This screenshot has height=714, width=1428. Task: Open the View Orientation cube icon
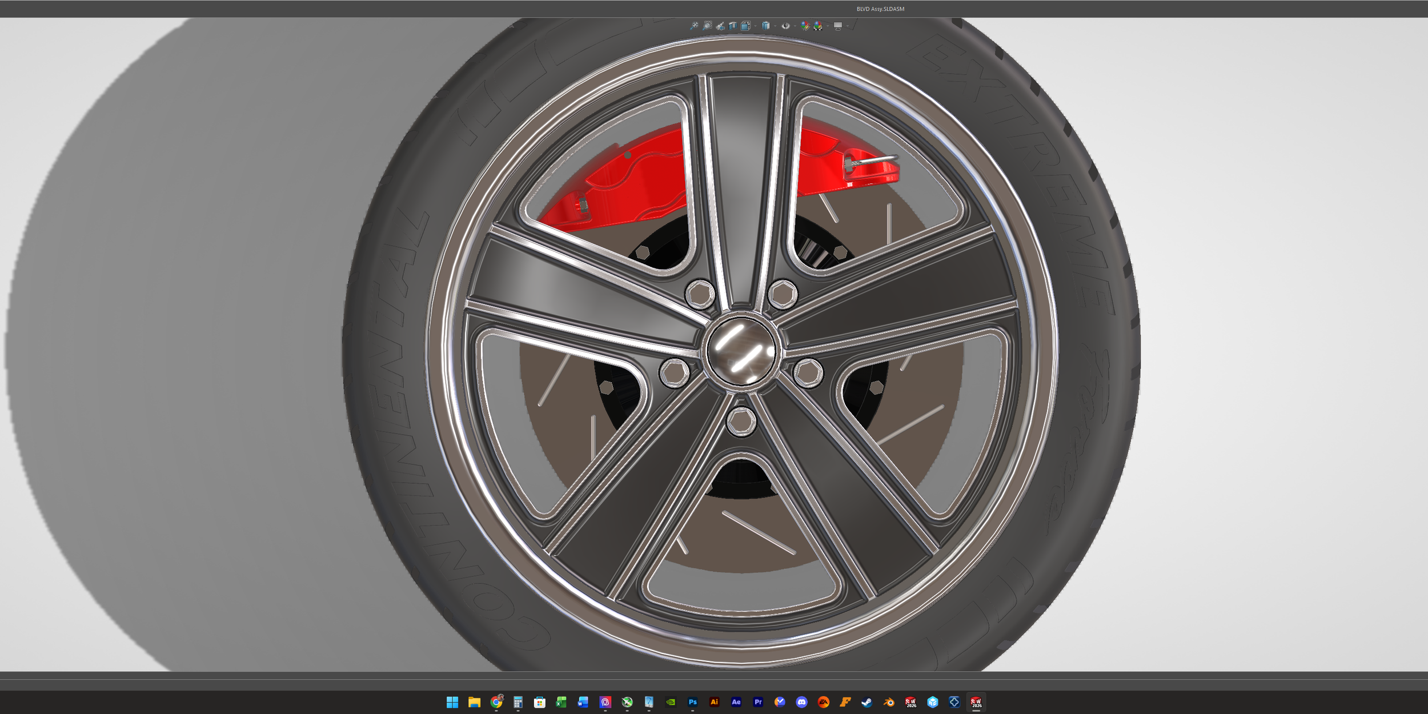745,26
